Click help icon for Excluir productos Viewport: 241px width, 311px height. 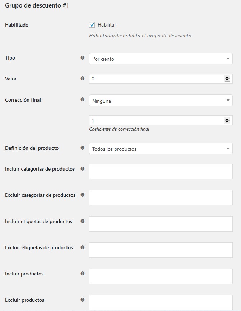tap(83, 300)
